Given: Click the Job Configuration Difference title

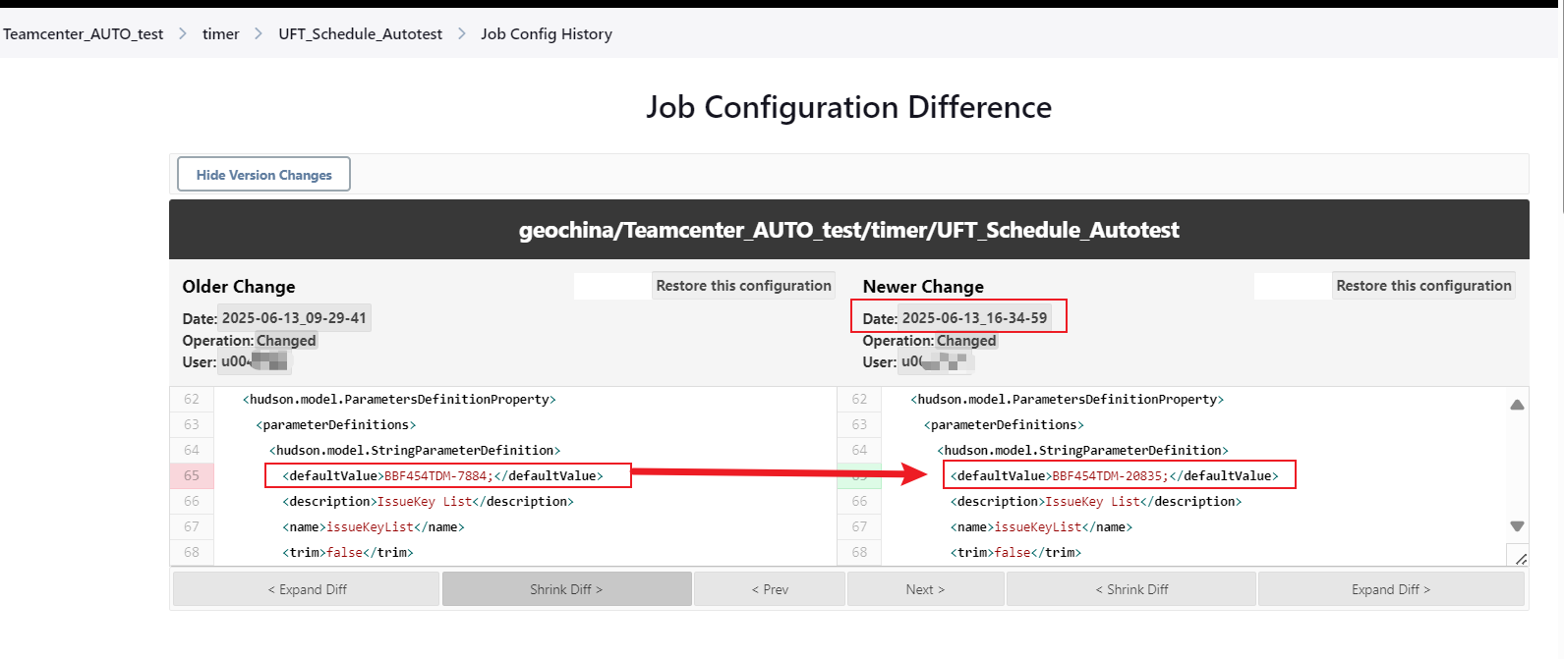Looking at the screenshot, I should pos(849,107).
